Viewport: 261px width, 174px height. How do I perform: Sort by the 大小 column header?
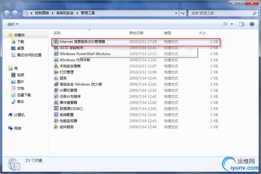tap(202, 33)
